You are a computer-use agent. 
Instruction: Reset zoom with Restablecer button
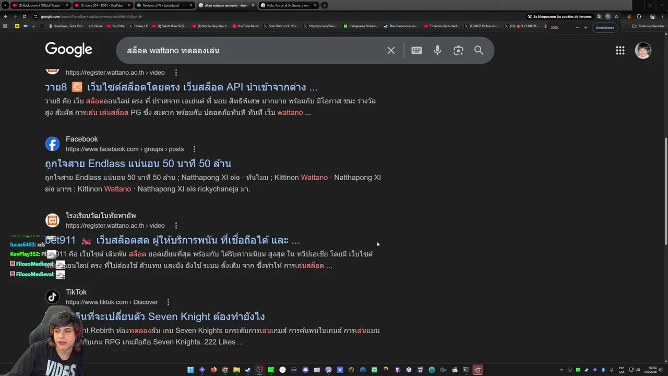[605, 27]
